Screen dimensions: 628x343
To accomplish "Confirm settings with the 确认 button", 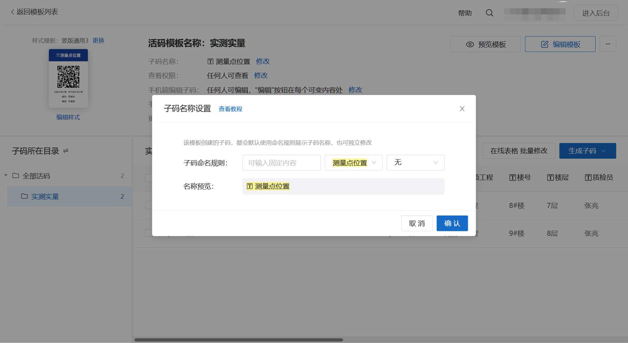I will click(452, 223).
